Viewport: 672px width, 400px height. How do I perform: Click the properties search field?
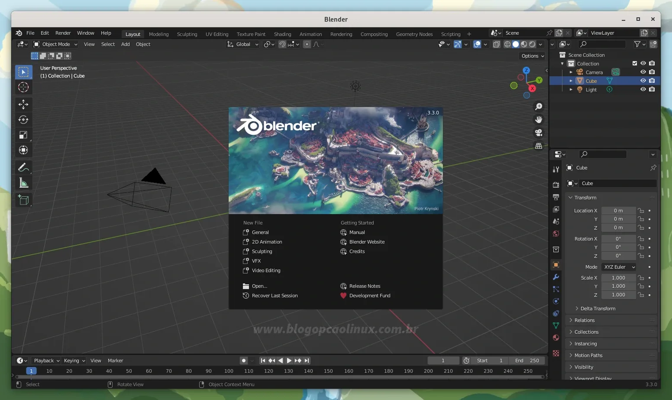(603, 154)
